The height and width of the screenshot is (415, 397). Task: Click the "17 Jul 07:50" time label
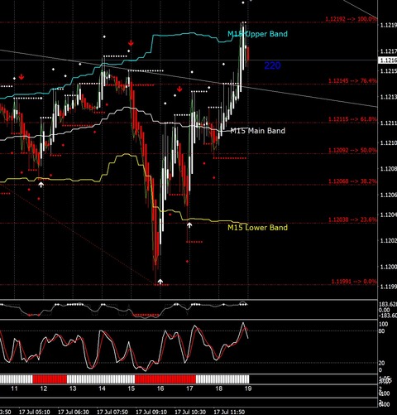click(112, 412)
